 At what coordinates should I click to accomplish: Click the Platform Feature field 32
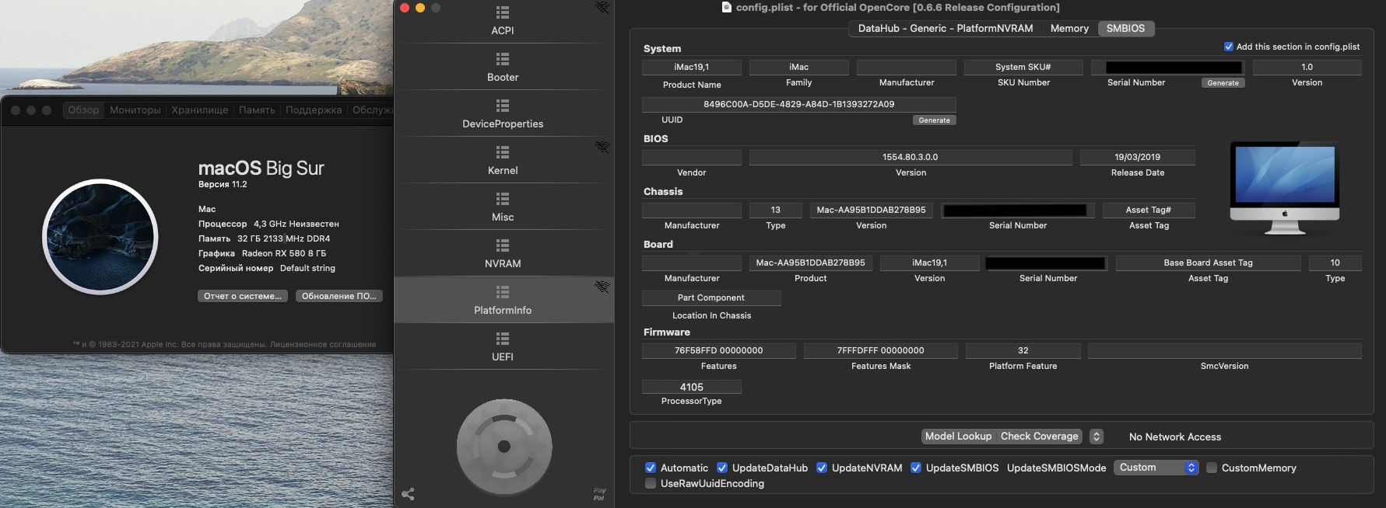click(x=1023, y=350)
